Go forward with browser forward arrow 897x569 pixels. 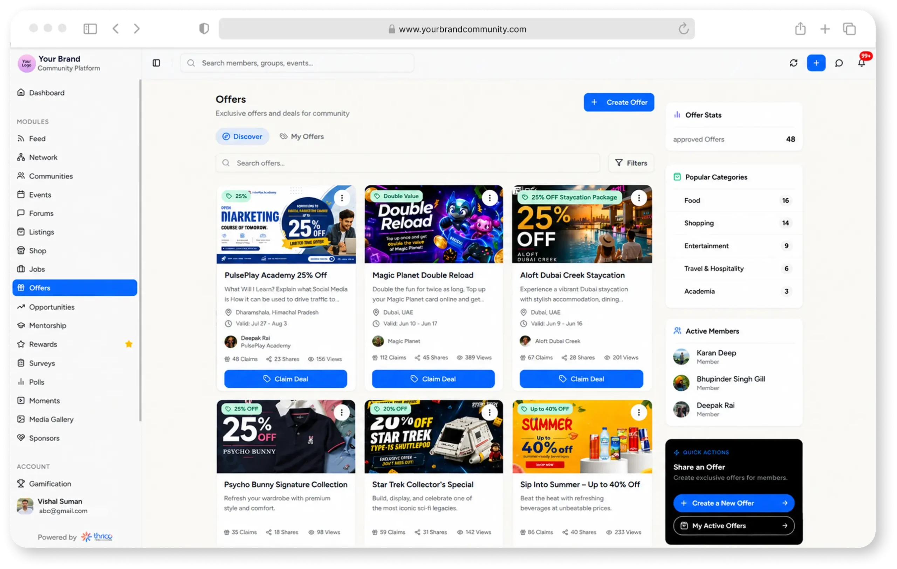[x=137, y=29]
